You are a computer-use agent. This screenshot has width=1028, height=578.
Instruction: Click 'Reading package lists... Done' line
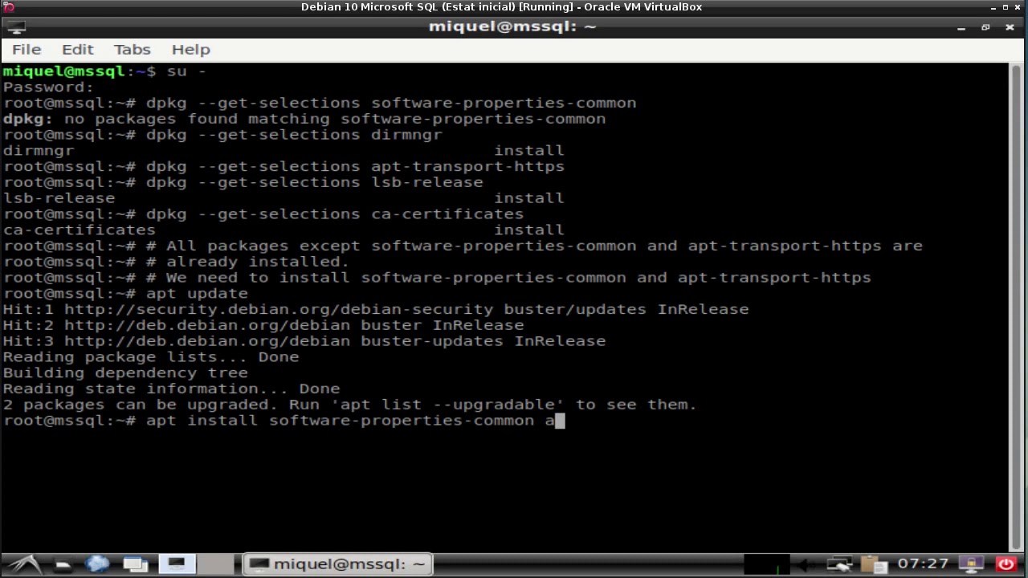click(151, 356)
